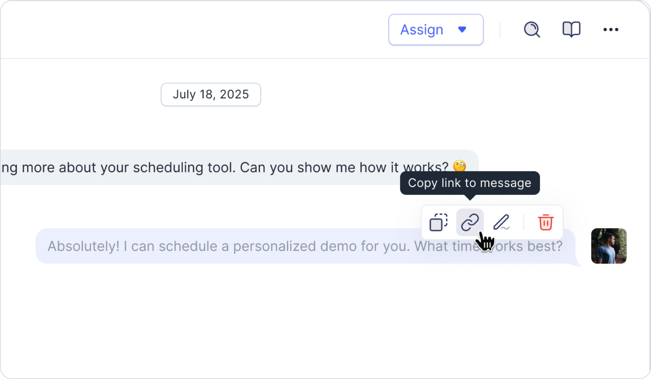Click the copy link chain icon
This screenshot has width=651, height=379.
tap(470, 222)
